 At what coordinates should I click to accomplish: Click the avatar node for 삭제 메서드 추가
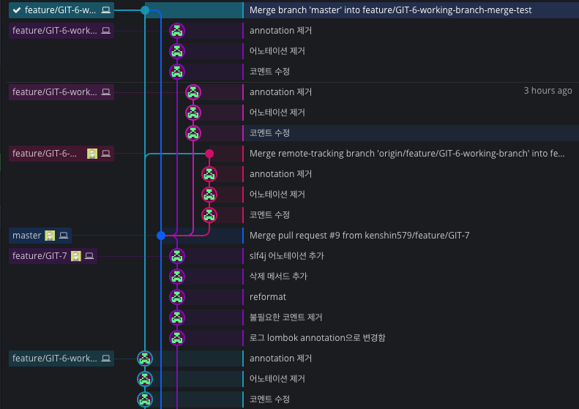point(177,277)
